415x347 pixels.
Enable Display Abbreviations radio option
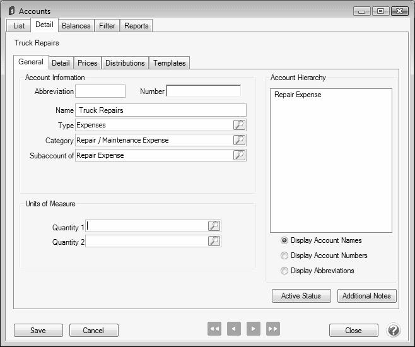tap(284, 271)
